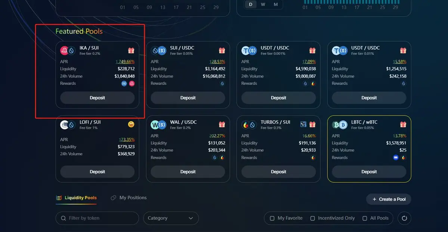448x232 pixels.
Task: Focus the Filter by token field
Action: point(97,218)
